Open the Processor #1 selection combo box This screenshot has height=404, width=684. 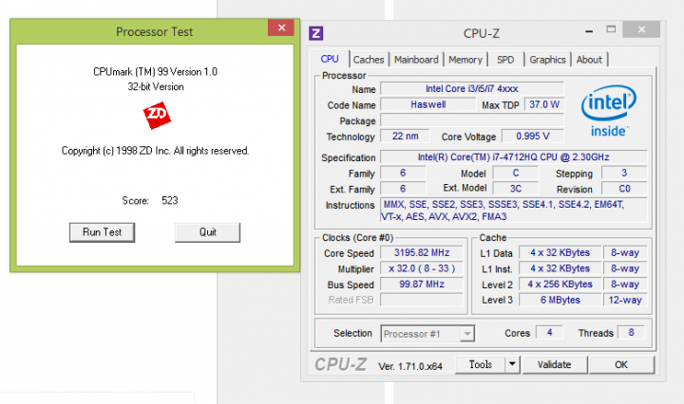click(x=427, y=334)
